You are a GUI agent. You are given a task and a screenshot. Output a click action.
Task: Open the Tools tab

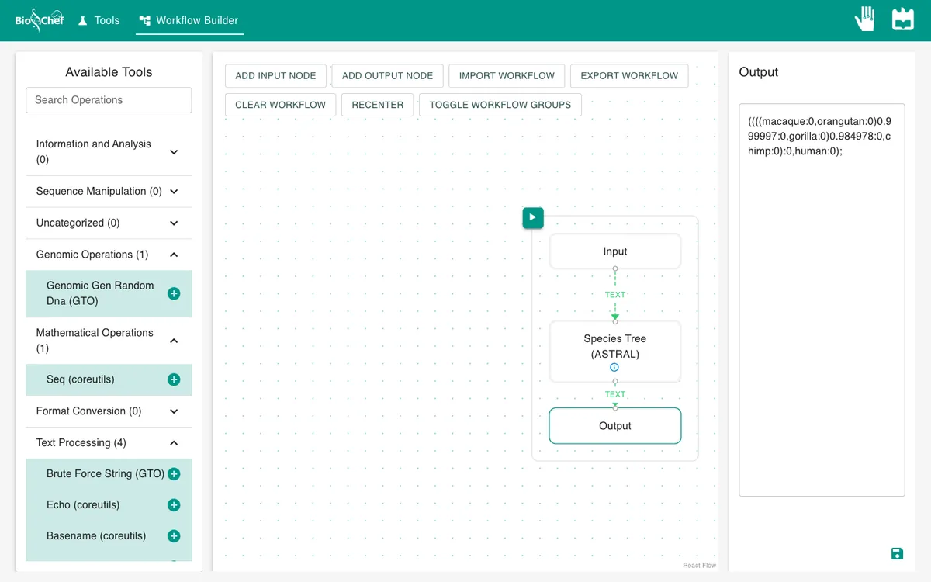pyautogui.click(x=99, y=20)
